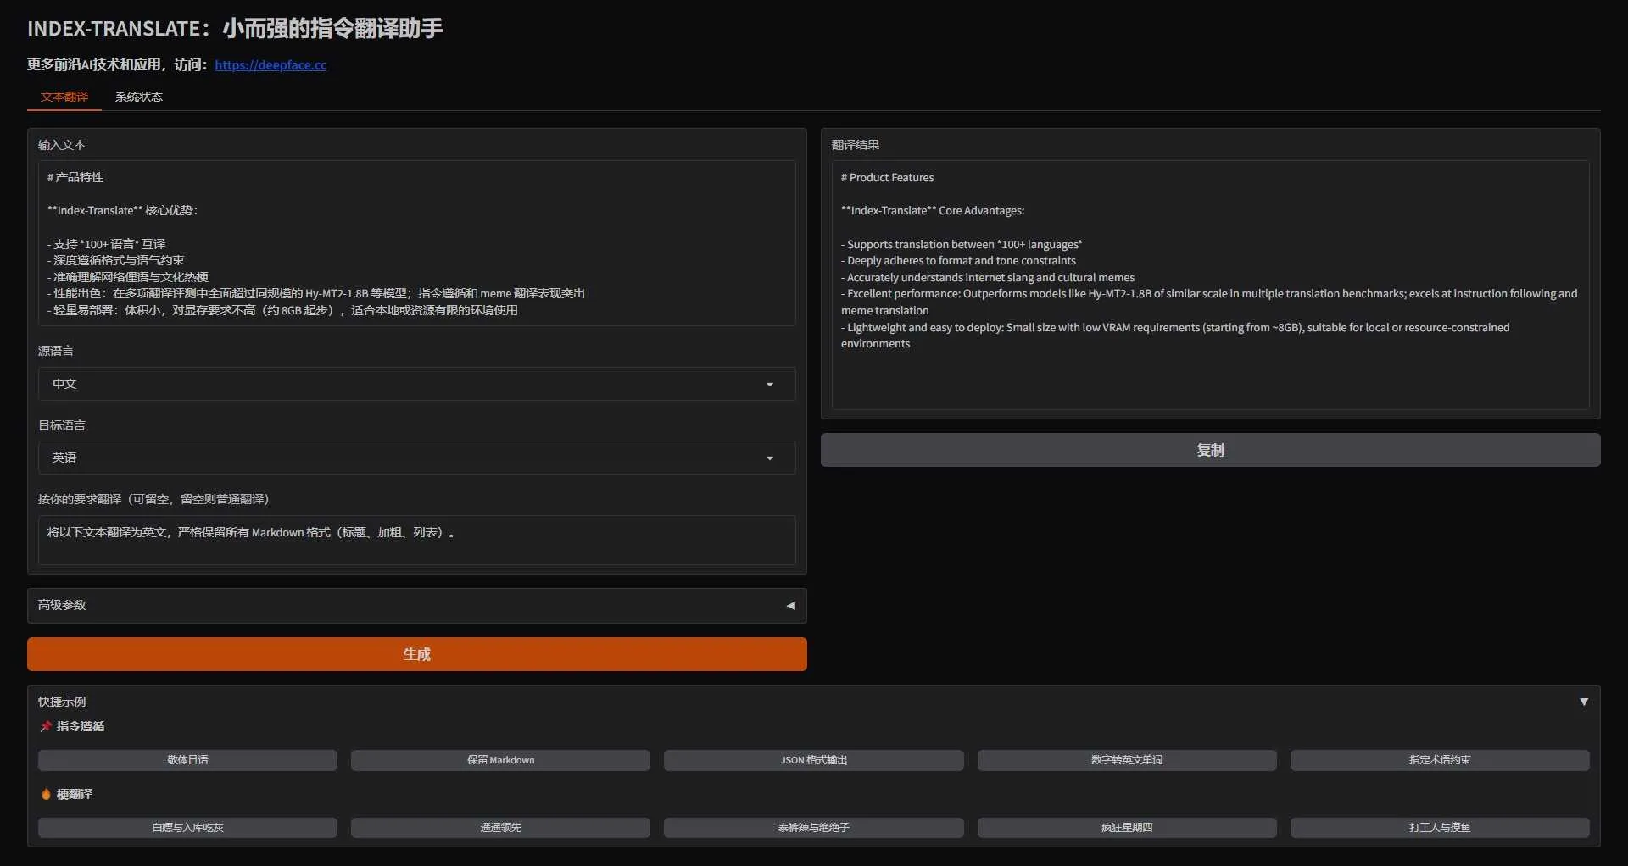Click the 梗翻译 heading text
The image size is (1628, 866).
(x=75, y=794)
